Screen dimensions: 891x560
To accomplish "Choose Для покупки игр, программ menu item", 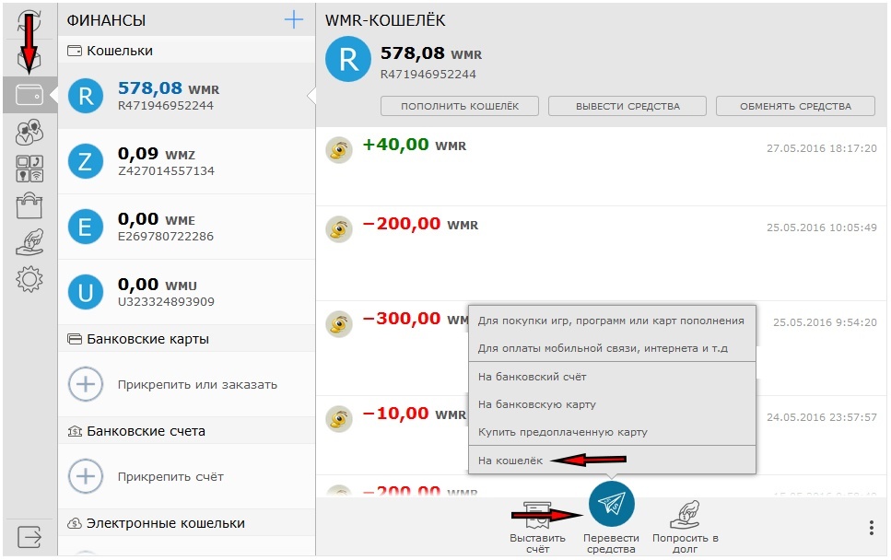I will [x=612, y=321].
